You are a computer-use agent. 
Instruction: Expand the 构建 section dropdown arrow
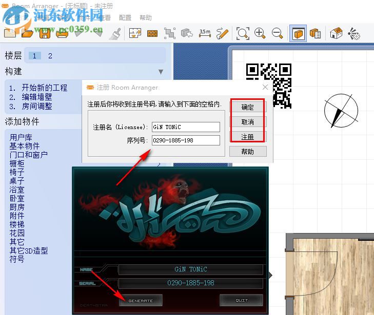pyautogui.click(x=161, y=72)
